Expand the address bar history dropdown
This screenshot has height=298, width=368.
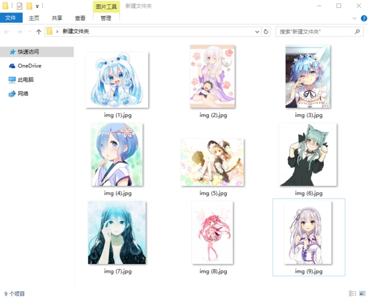(x=257, y=32)
